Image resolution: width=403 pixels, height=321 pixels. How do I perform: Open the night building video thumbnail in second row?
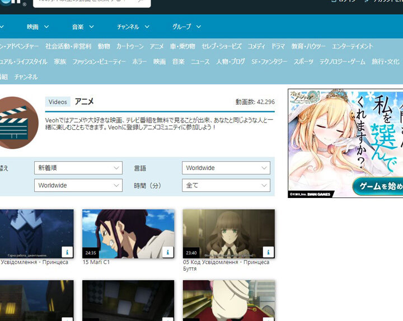point(37,300)
